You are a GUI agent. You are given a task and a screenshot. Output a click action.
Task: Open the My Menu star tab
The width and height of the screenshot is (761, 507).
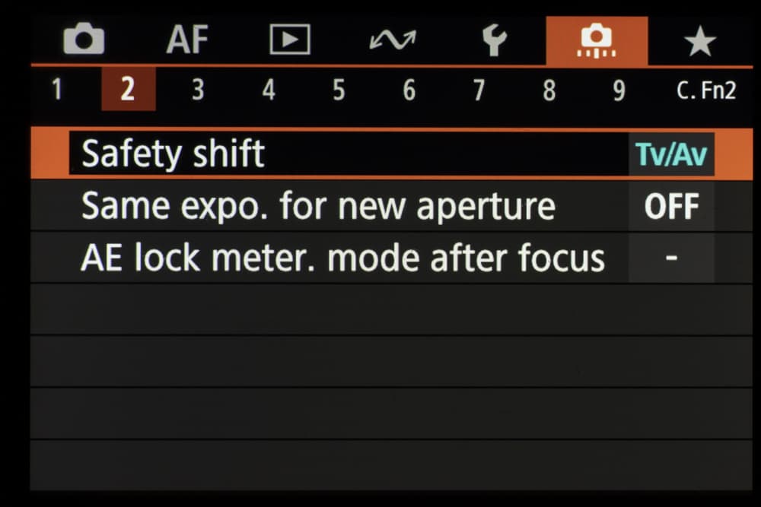point(699,41)
